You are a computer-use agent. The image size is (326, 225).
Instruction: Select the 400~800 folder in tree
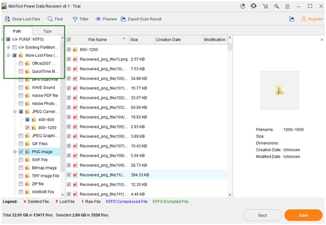click(x=46, y=120)
